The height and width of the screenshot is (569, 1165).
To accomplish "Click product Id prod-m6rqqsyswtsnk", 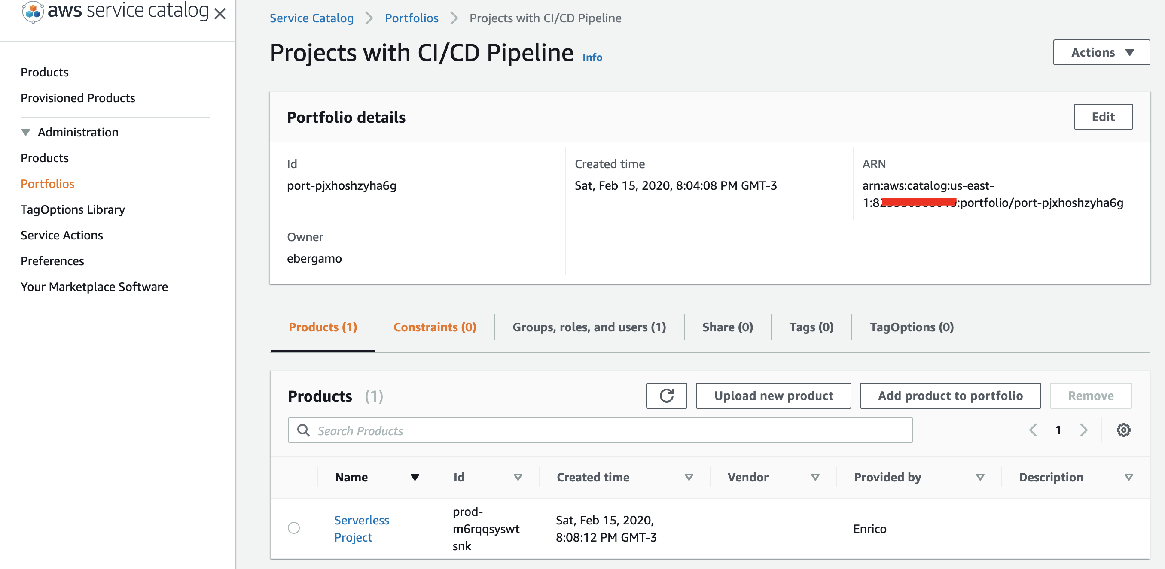I will point(486,528).
